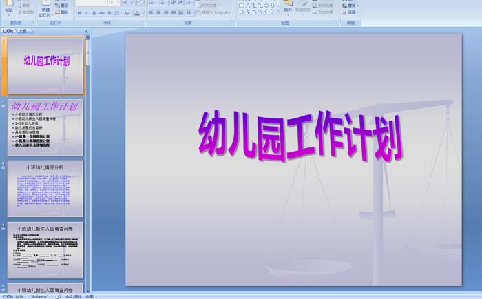The height and width of the screenshot is (299, 482).
Task: Toggle justify text alignment
Action: click(174, 12)
